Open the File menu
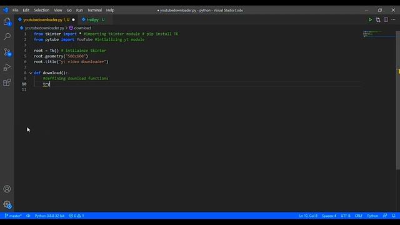 pos(15,10)
